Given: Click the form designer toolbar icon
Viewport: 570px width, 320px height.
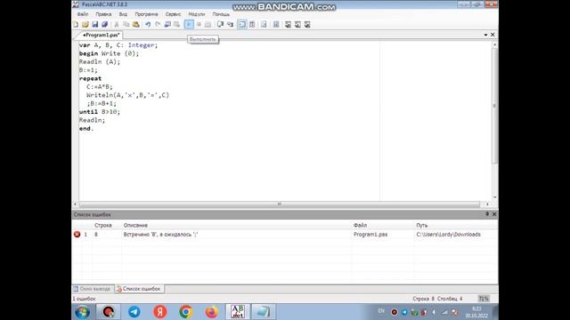Looking at the screenshot, I should [x=264, y=24].
